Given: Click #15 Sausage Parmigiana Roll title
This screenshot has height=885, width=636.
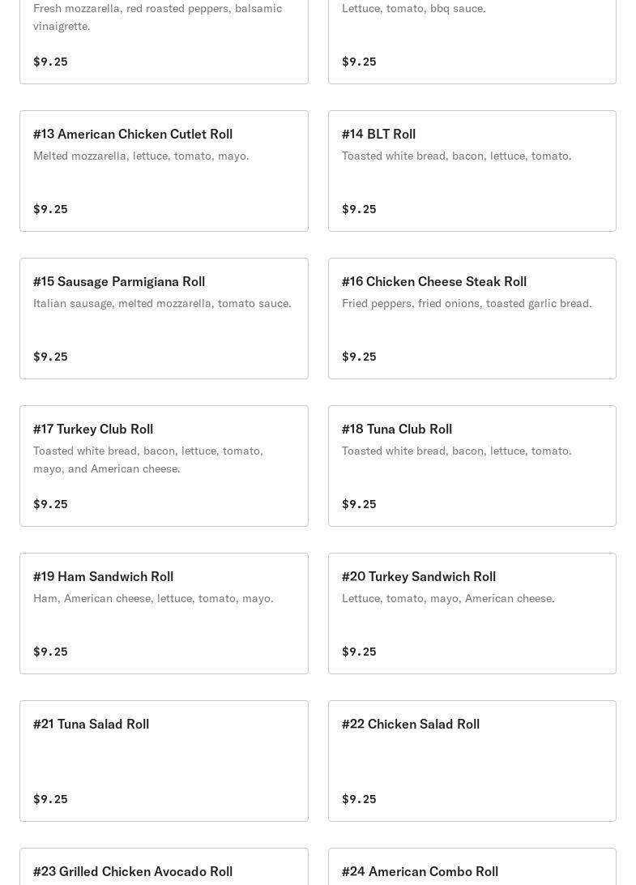Looking at the screenshot, I should click(119, 281).
